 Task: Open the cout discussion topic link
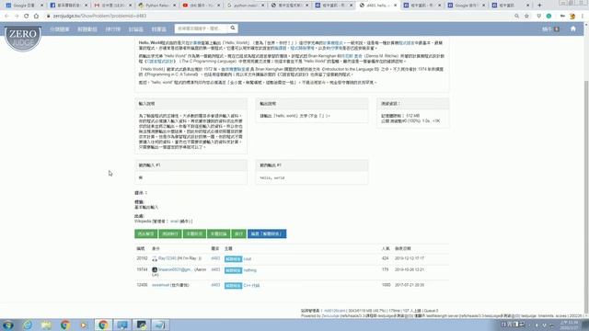pos(248,259)
